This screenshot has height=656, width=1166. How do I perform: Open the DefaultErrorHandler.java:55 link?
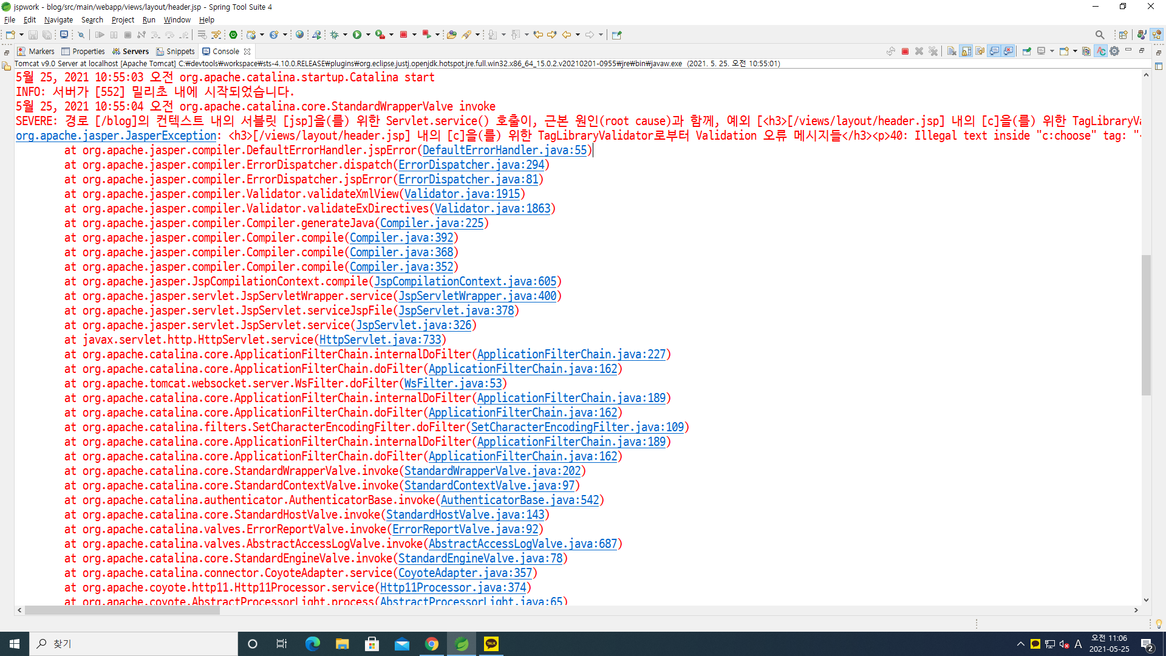505,150
